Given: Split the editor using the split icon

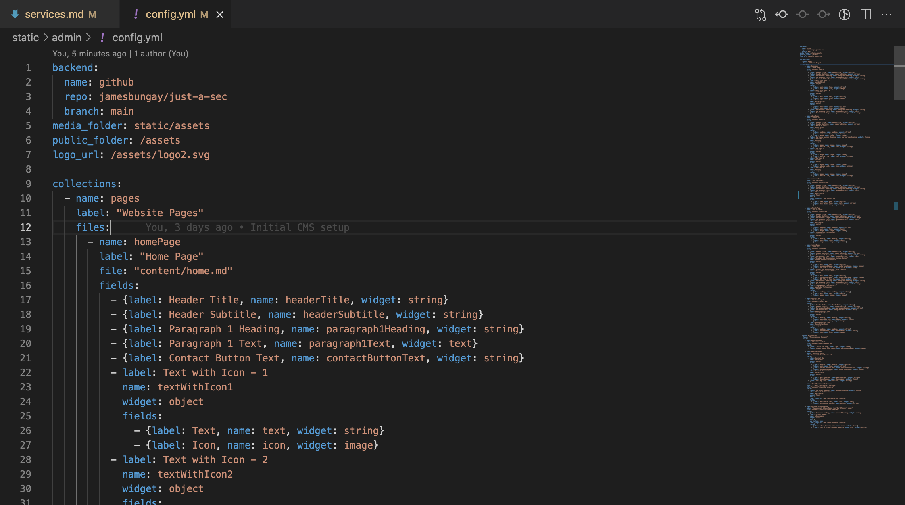Looking at the screenshot, I should click(865, 14).
